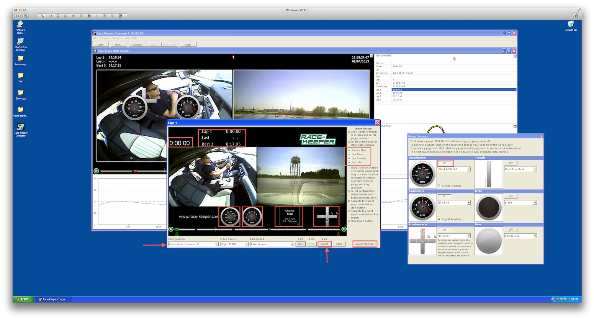Open the Configuration dropdown in Export

[193, 244]
